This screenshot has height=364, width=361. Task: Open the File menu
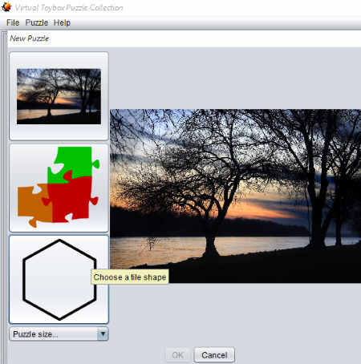pos(13,22)
